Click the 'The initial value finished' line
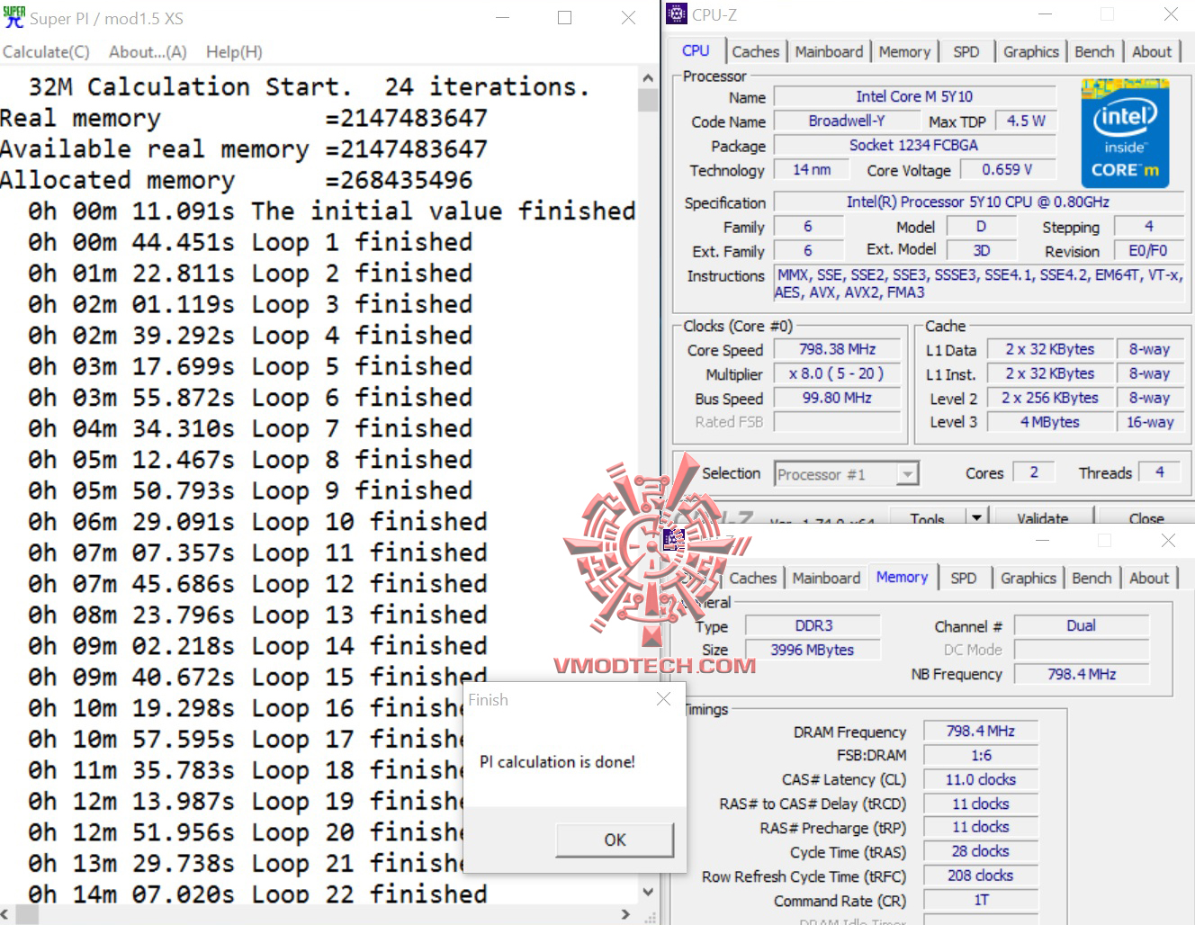This screenshot has height=925, width=1195. pos(332,211)
